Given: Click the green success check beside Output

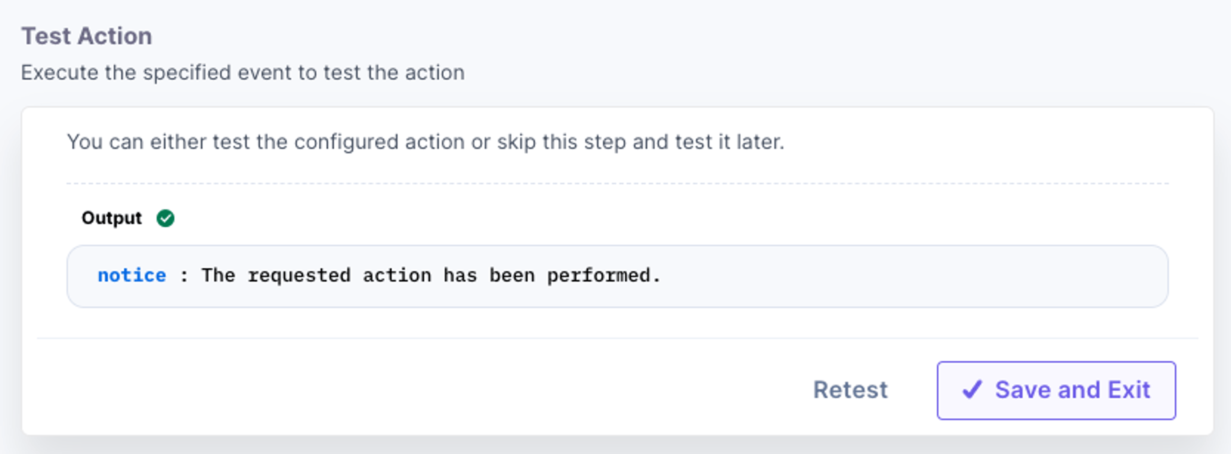Looking at the screenshot, I should [165, 219].
